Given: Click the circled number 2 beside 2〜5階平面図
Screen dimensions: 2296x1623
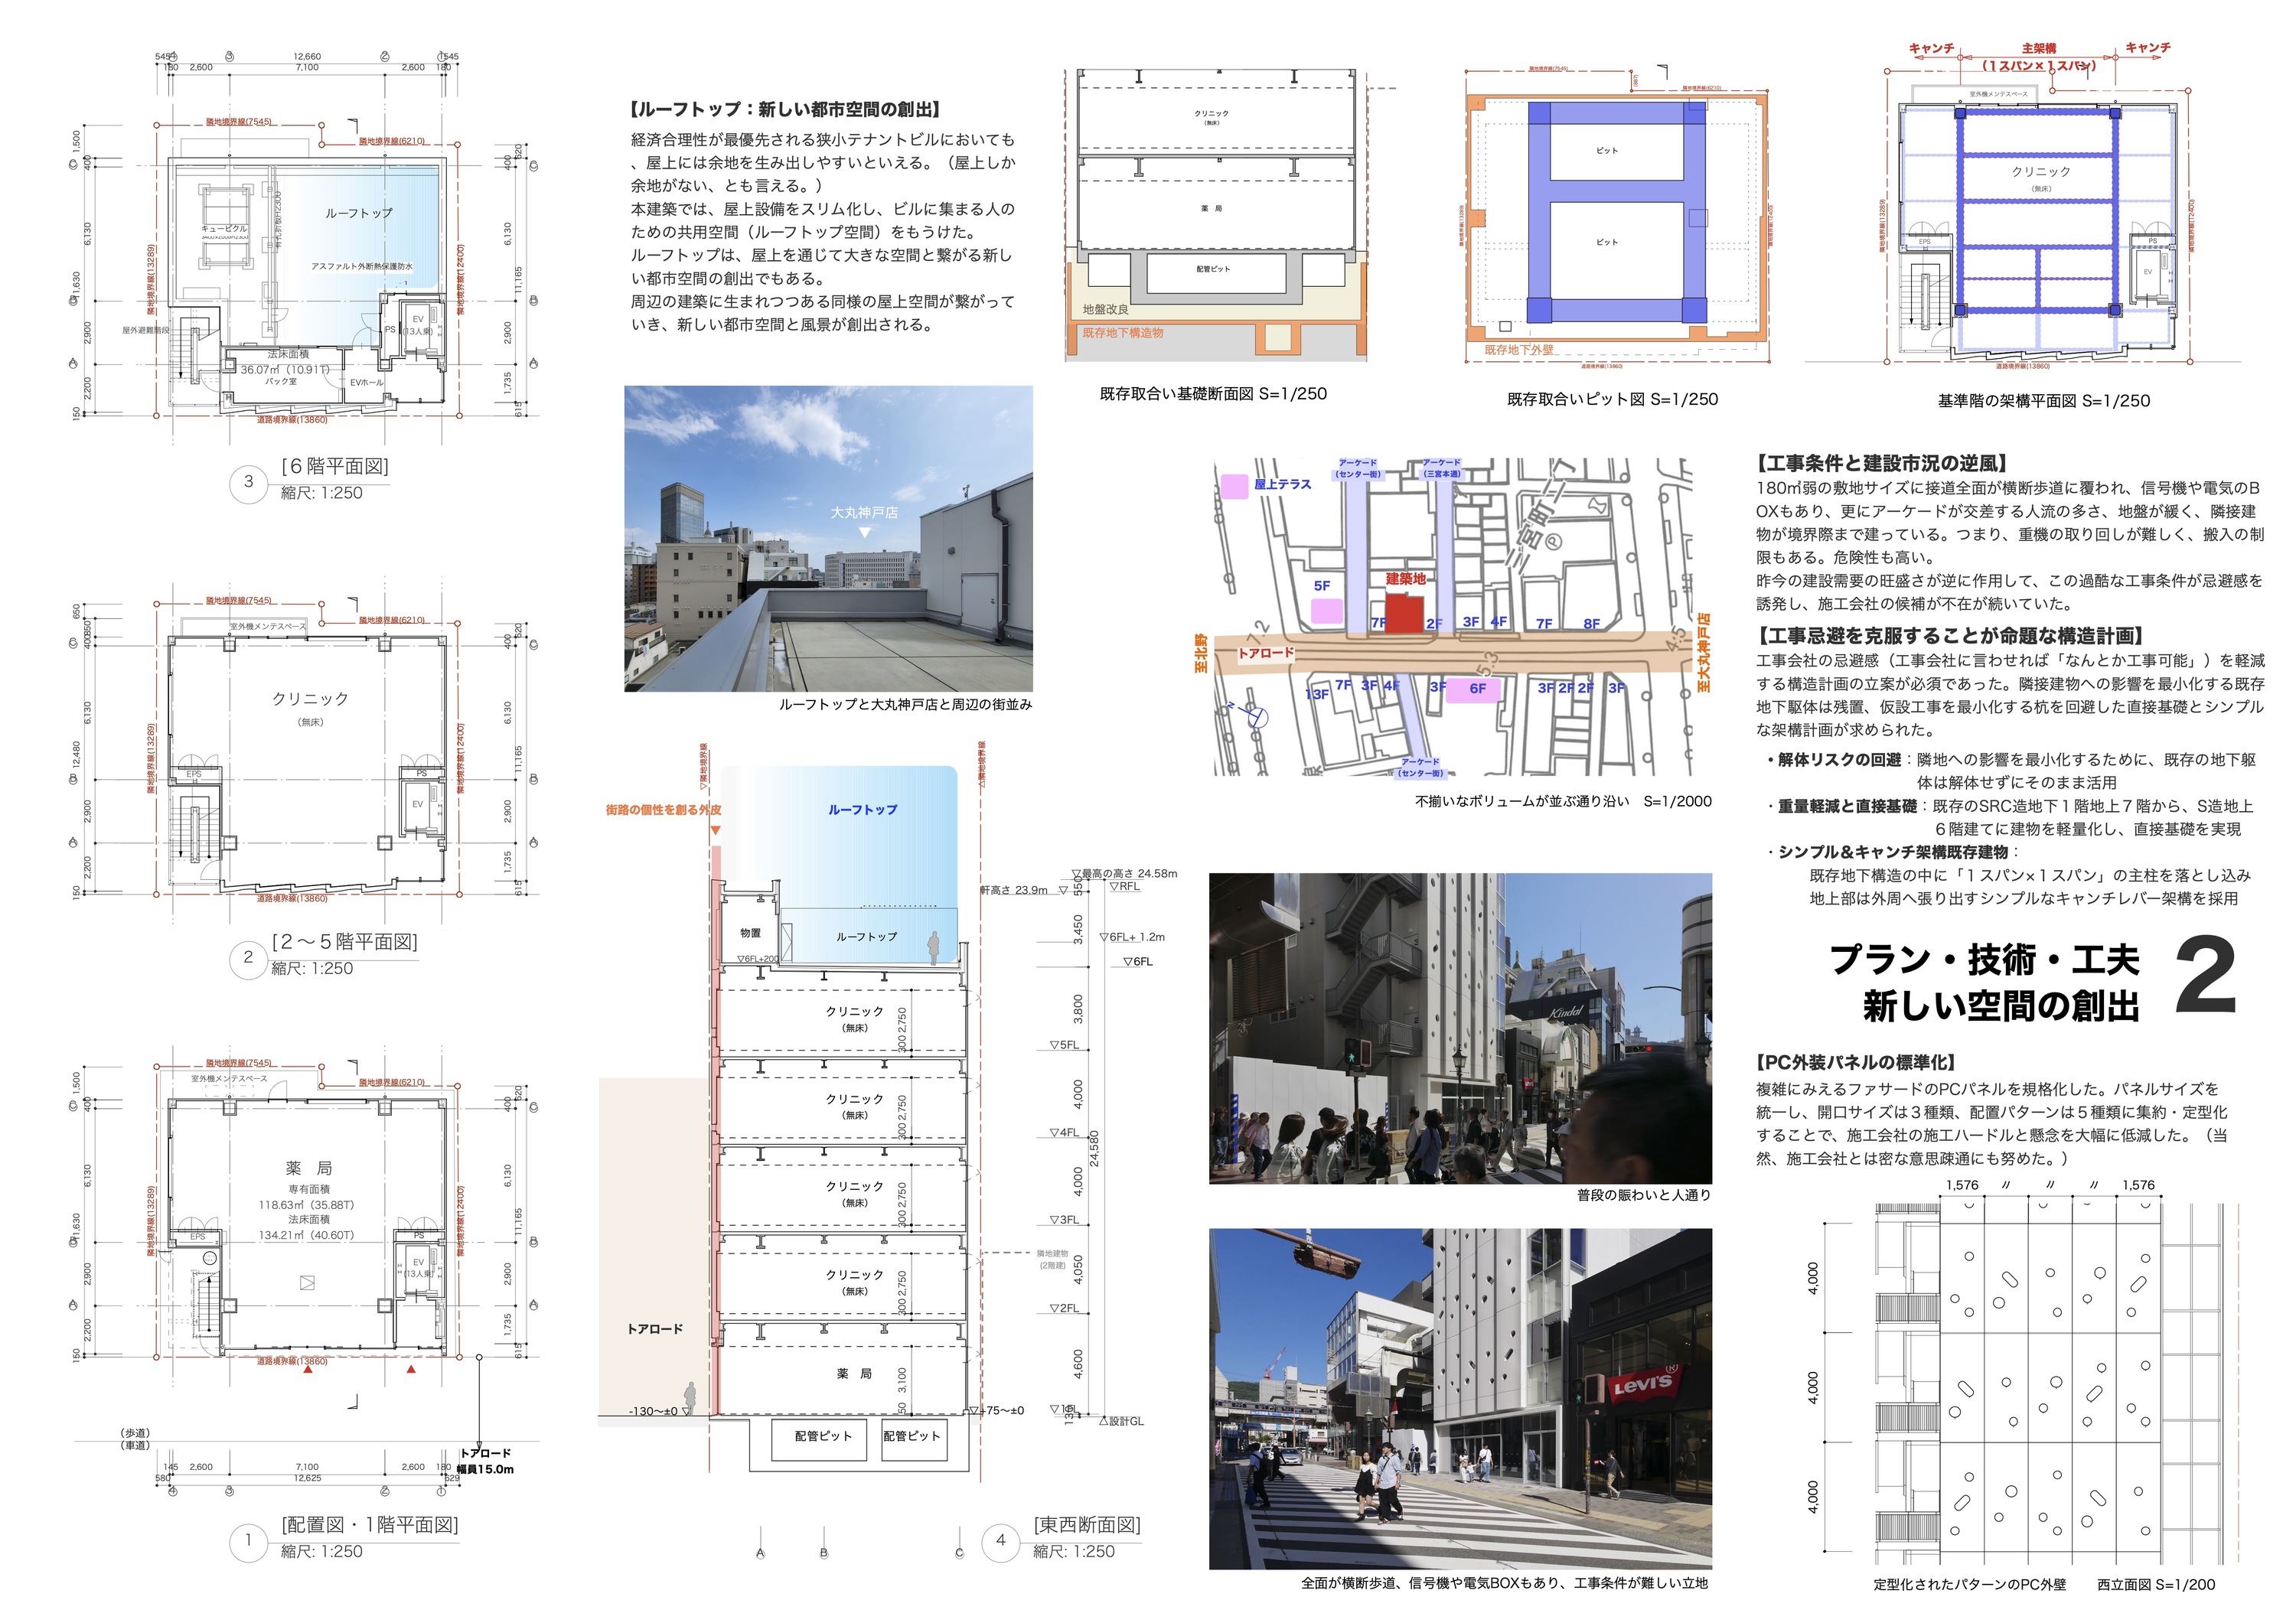Looking at the screenshot, I should click(x=248, y=957).
